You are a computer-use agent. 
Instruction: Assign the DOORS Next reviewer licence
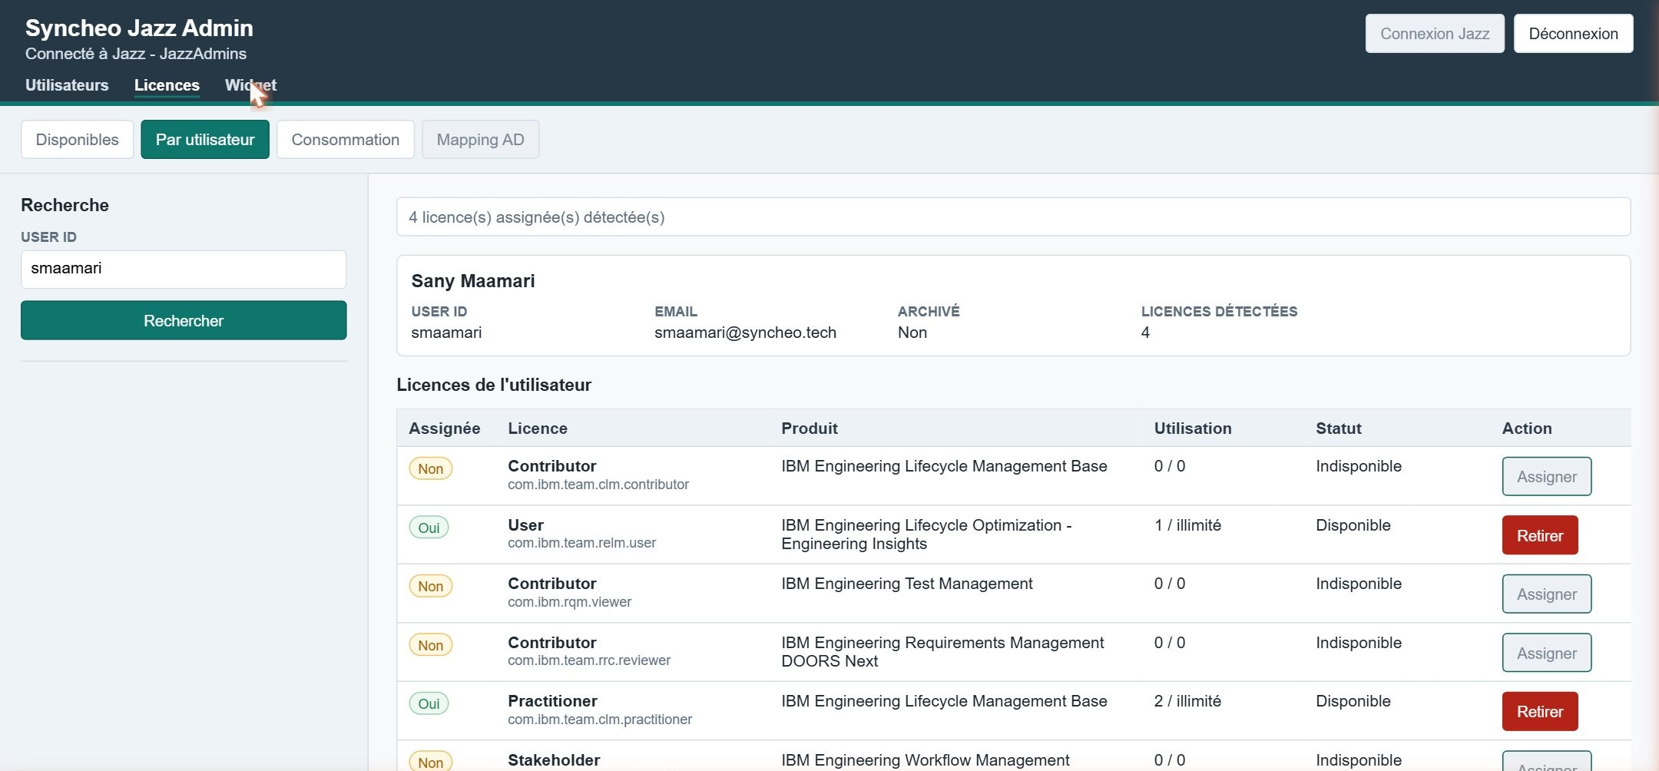[1547, 654]
